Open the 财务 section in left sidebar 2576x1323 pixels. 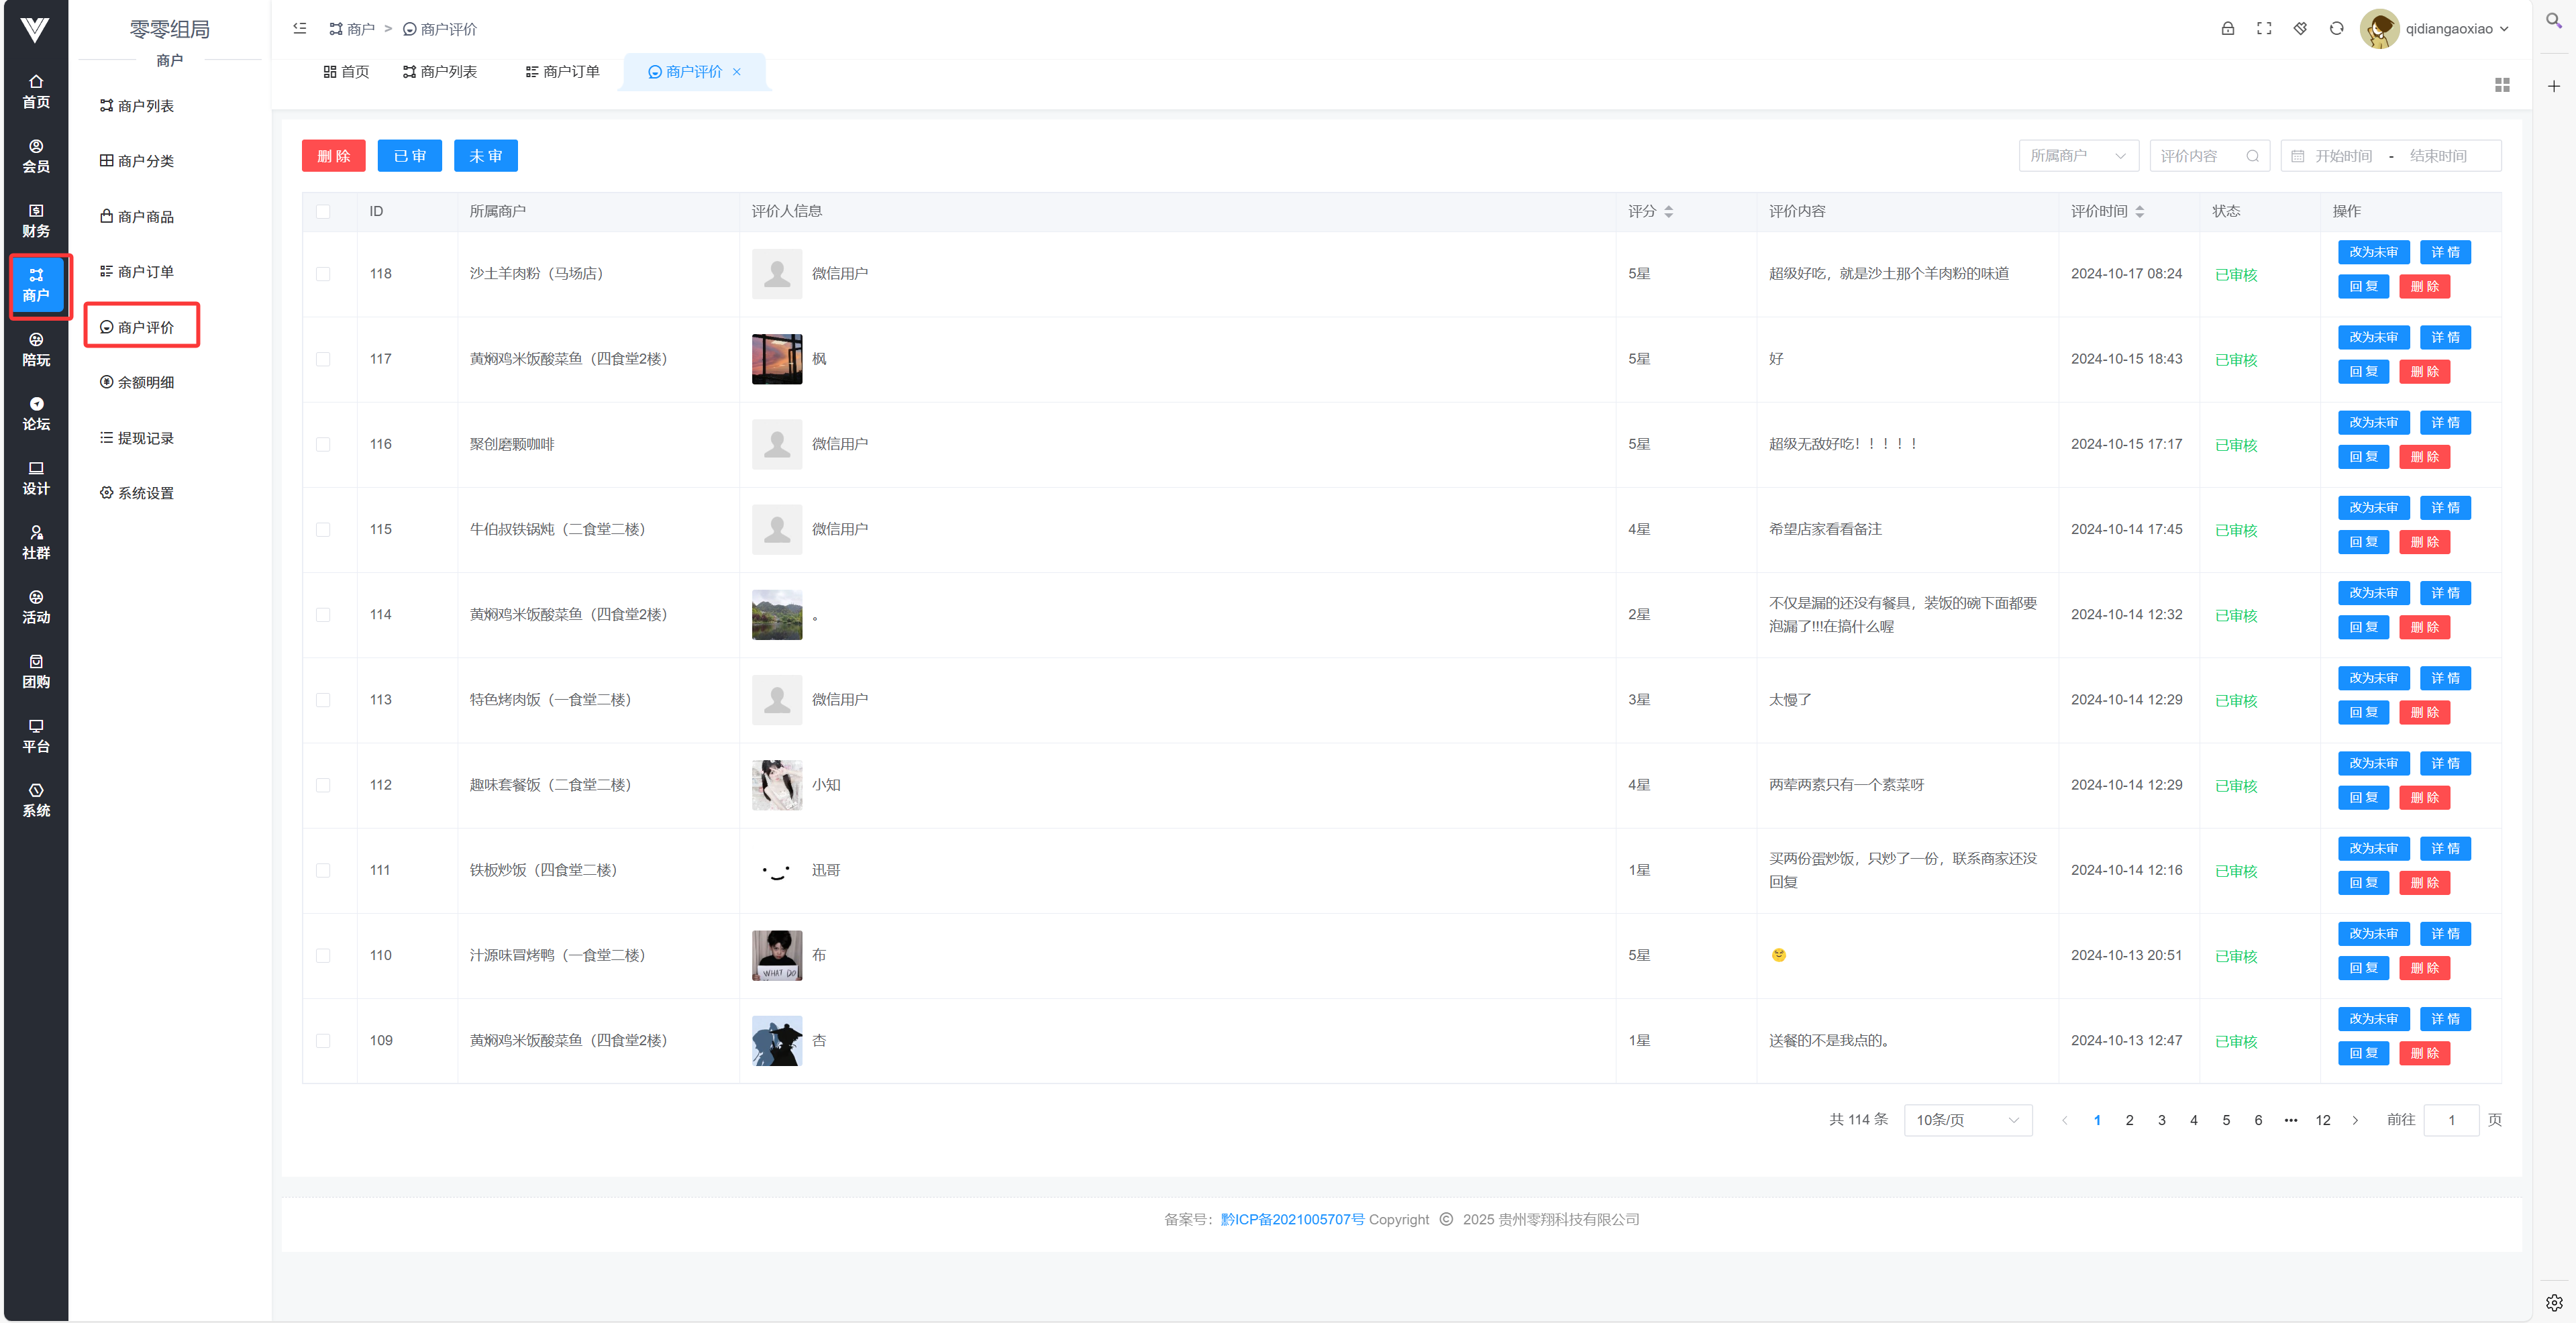36,220
